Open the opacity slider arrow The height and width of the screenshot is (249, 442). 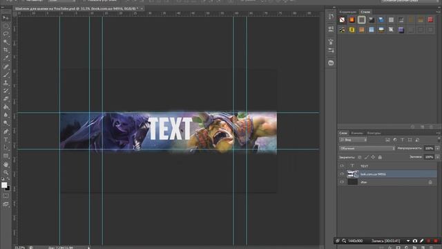click(x=437, y=148)
